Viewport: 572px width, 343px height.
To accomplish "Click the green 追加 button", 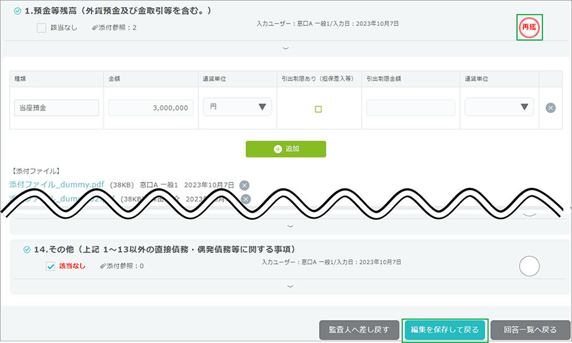I will point(285,149).
